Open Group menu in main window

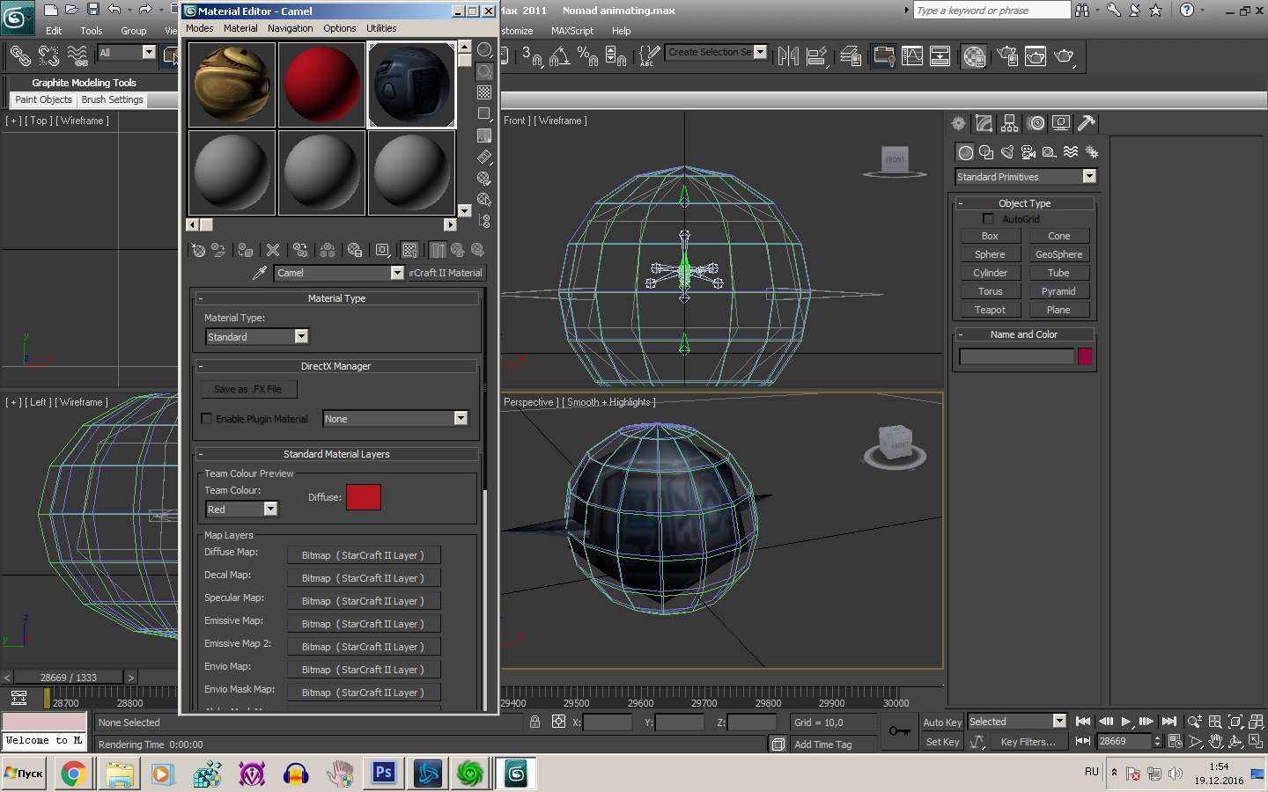click(134, 31)
